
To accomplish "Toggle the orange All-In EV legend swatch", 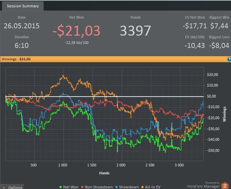I will click(142, 187).
